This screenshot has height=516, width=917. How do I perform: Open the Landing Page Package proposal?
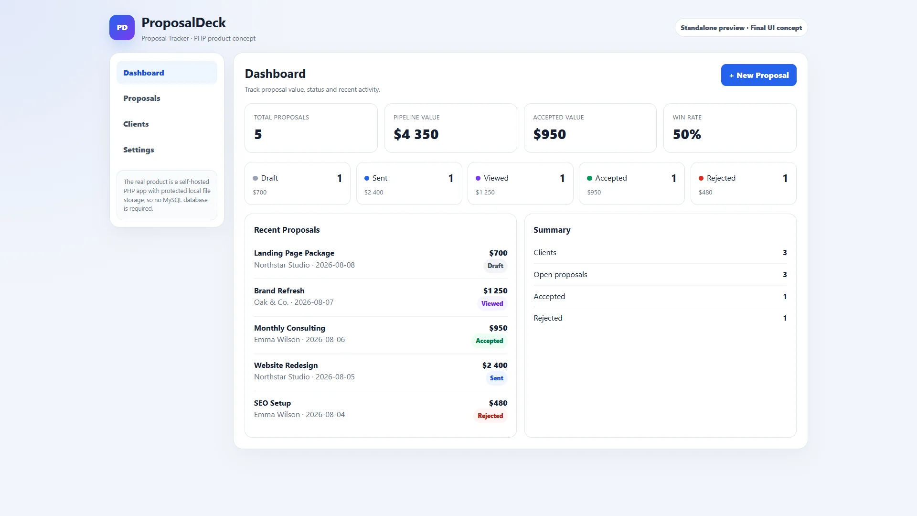[x=381, y=259]
